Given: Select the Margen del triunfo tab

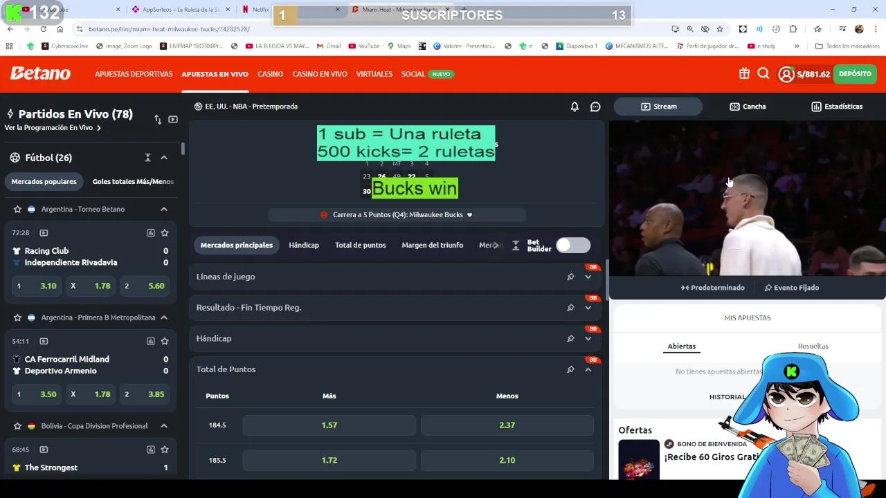Looking at the screenshot, I should click(433, 246).
